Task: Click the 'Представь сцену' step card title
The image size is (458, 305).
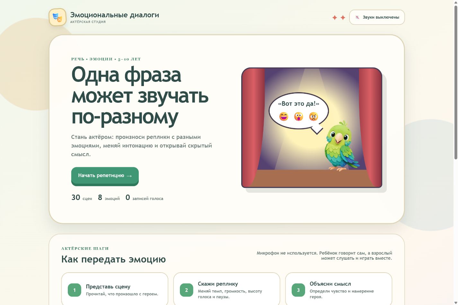Action: [x=108, y=286]
